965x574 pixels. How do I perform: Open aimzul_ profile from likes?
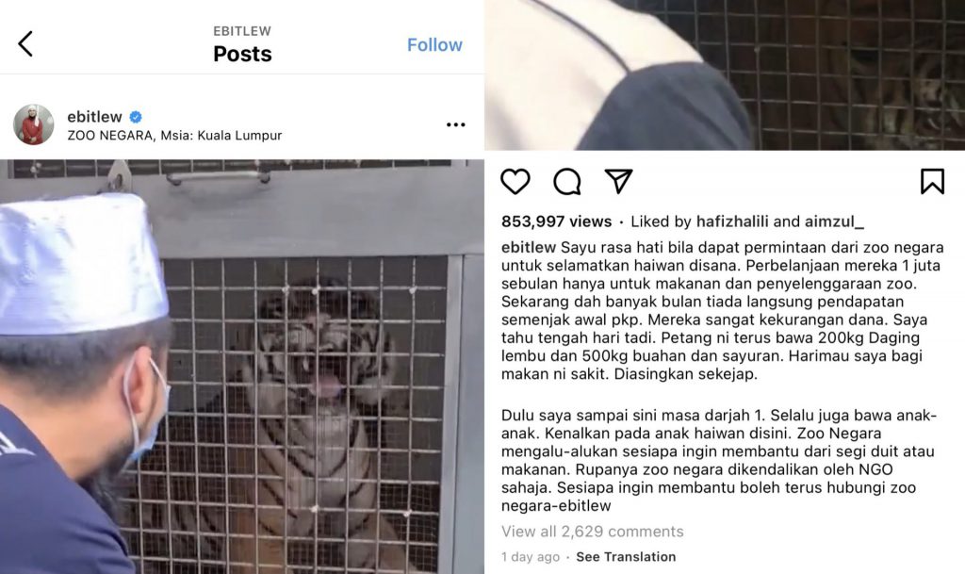coord(835,221)
